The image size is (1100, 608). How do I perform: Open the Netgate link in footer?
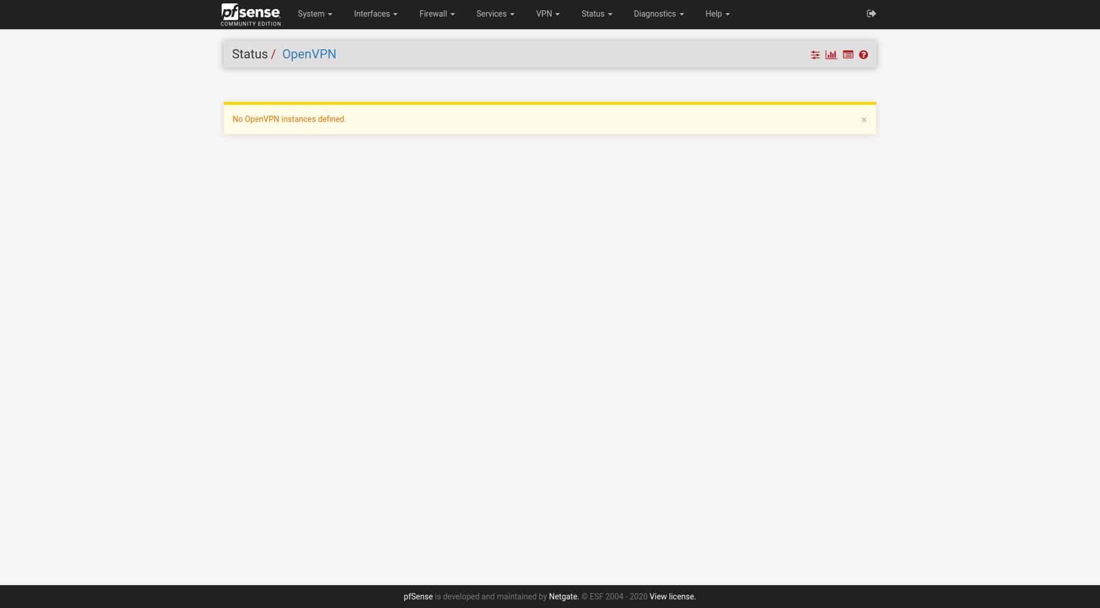pyautogui.click(x=564, y=597)
